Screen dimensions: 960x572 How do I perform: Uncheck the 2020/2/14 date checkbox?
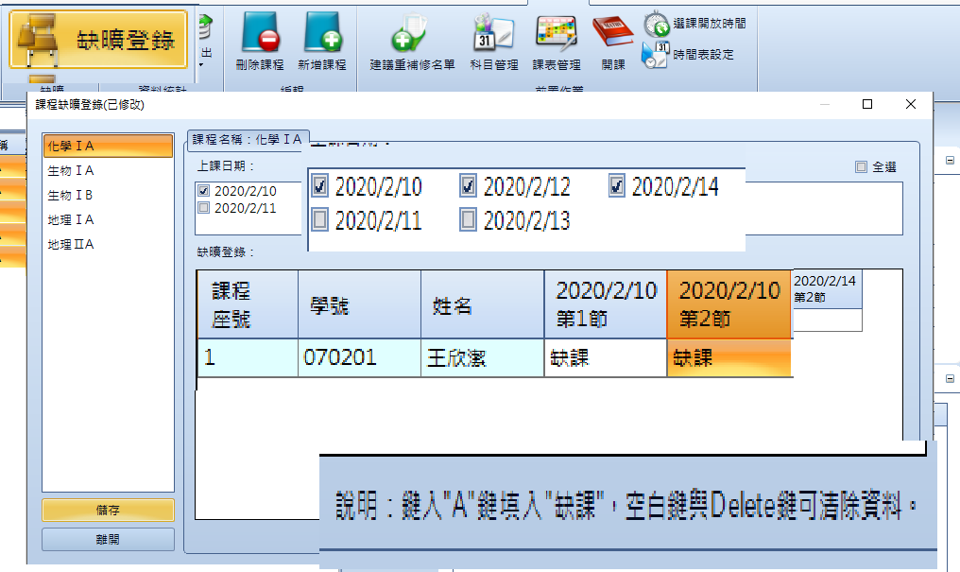pyautogui.click(x=616, y=186)
